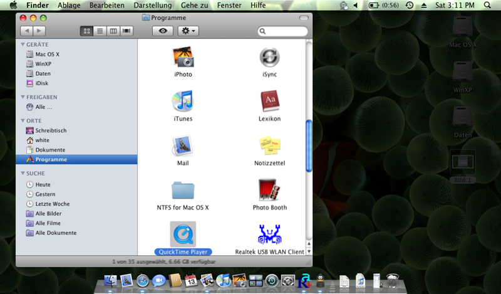501x294 pixels.
Task: Click the iTunes app icon in Programme
Action: click(183, 101)
